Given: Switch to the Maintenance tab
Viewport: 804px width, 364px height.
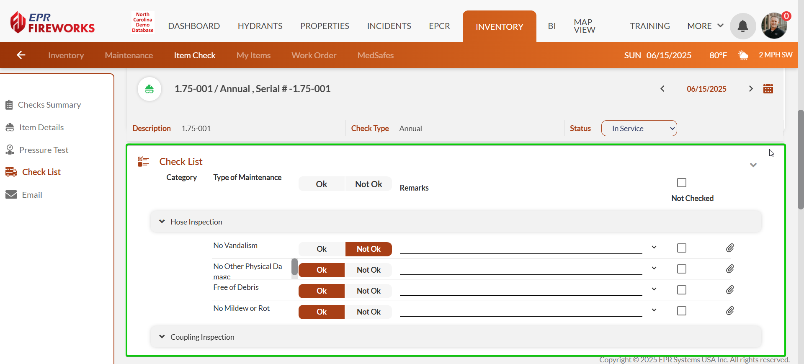Looking at the screenshot, I should tap(129, 55).
